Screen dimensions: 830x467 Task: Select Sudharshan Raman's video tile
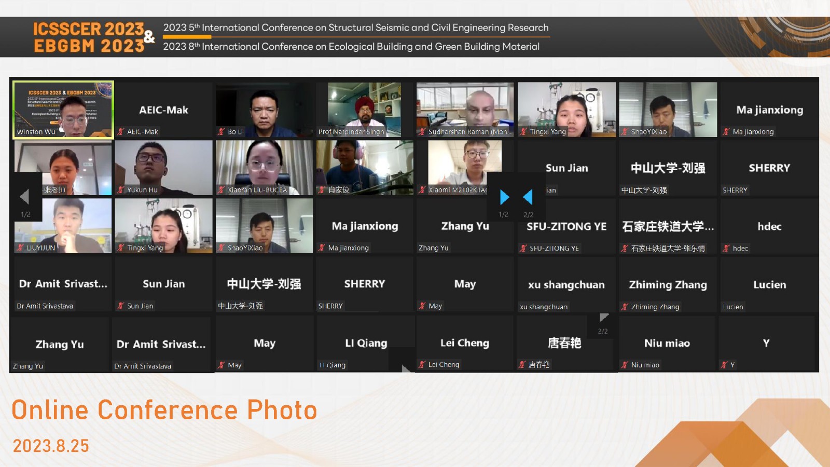point(465,109)
